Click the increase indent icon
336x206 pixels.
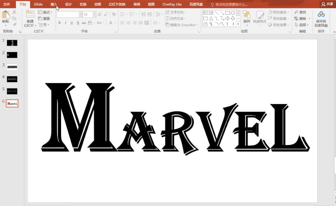pyautogui.click(x=149, y=14)
